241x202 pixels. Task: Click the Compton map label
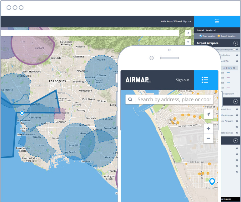(x=61, y=122)
